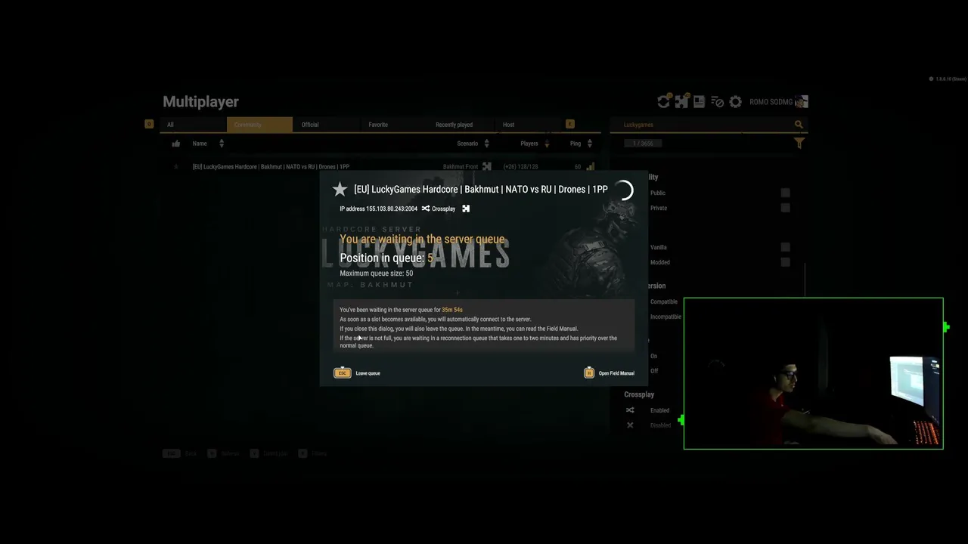
Task: Click the ROMO SODMG profile name
Action: (x=771, y=102)
